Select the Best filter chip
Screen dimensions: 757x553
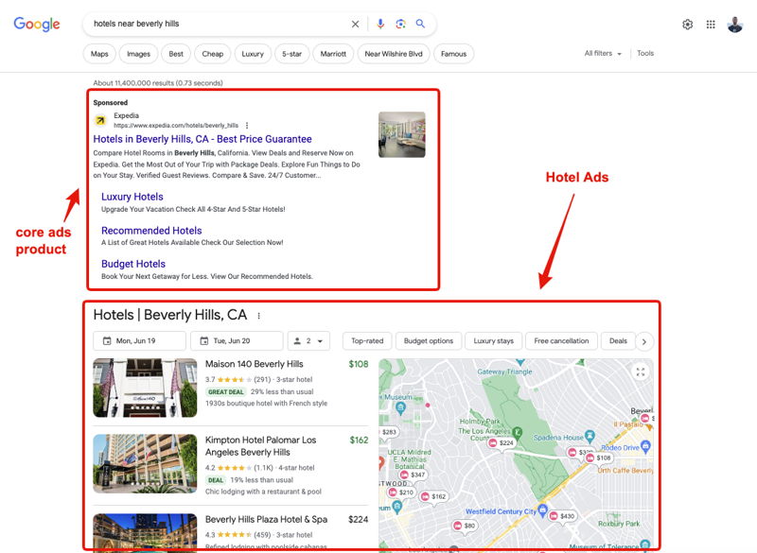pos(176,54)
